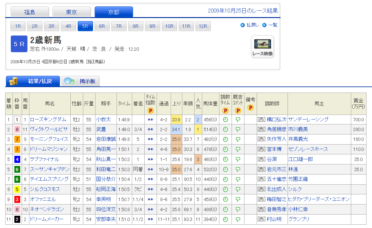Switch to the 東京 racecourse tab
Image resolution: width=372 pixels, height=228 pixels.
(72, 12)
